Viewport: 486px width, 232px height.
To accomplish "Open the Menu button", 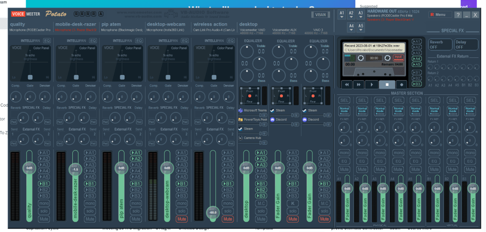I will (440, 15).
